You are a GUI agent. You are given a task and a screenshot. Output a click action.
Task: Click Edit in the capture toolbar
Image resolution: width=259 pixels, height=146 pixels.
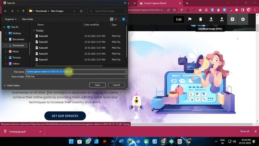[x=179, y=19]
